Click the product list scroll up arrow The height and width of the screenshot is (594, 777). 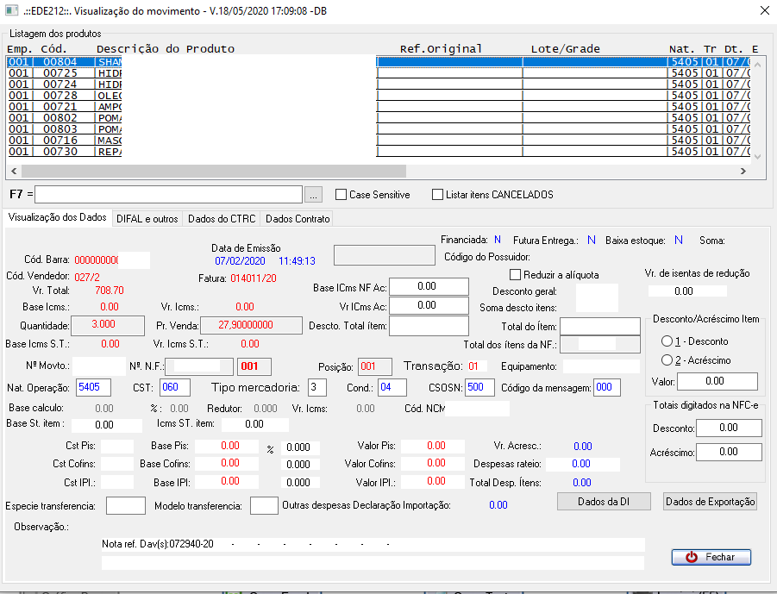click(x=758, y=64)
